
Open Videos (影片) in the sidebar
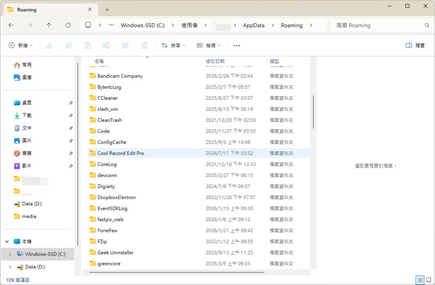[x=23, y=166]
